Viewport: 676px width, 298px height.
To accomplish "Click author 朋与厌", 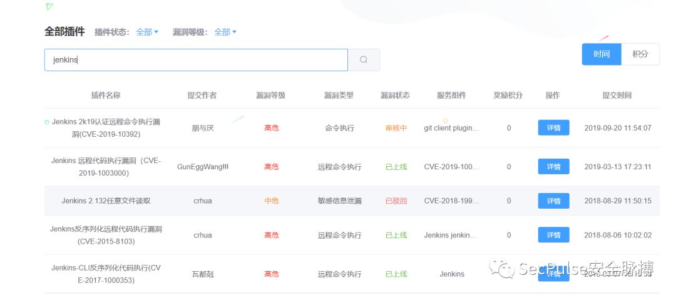I will 203,128.
